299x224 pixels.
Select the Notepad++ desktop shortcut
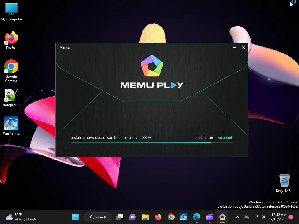[x=11, y=98]
